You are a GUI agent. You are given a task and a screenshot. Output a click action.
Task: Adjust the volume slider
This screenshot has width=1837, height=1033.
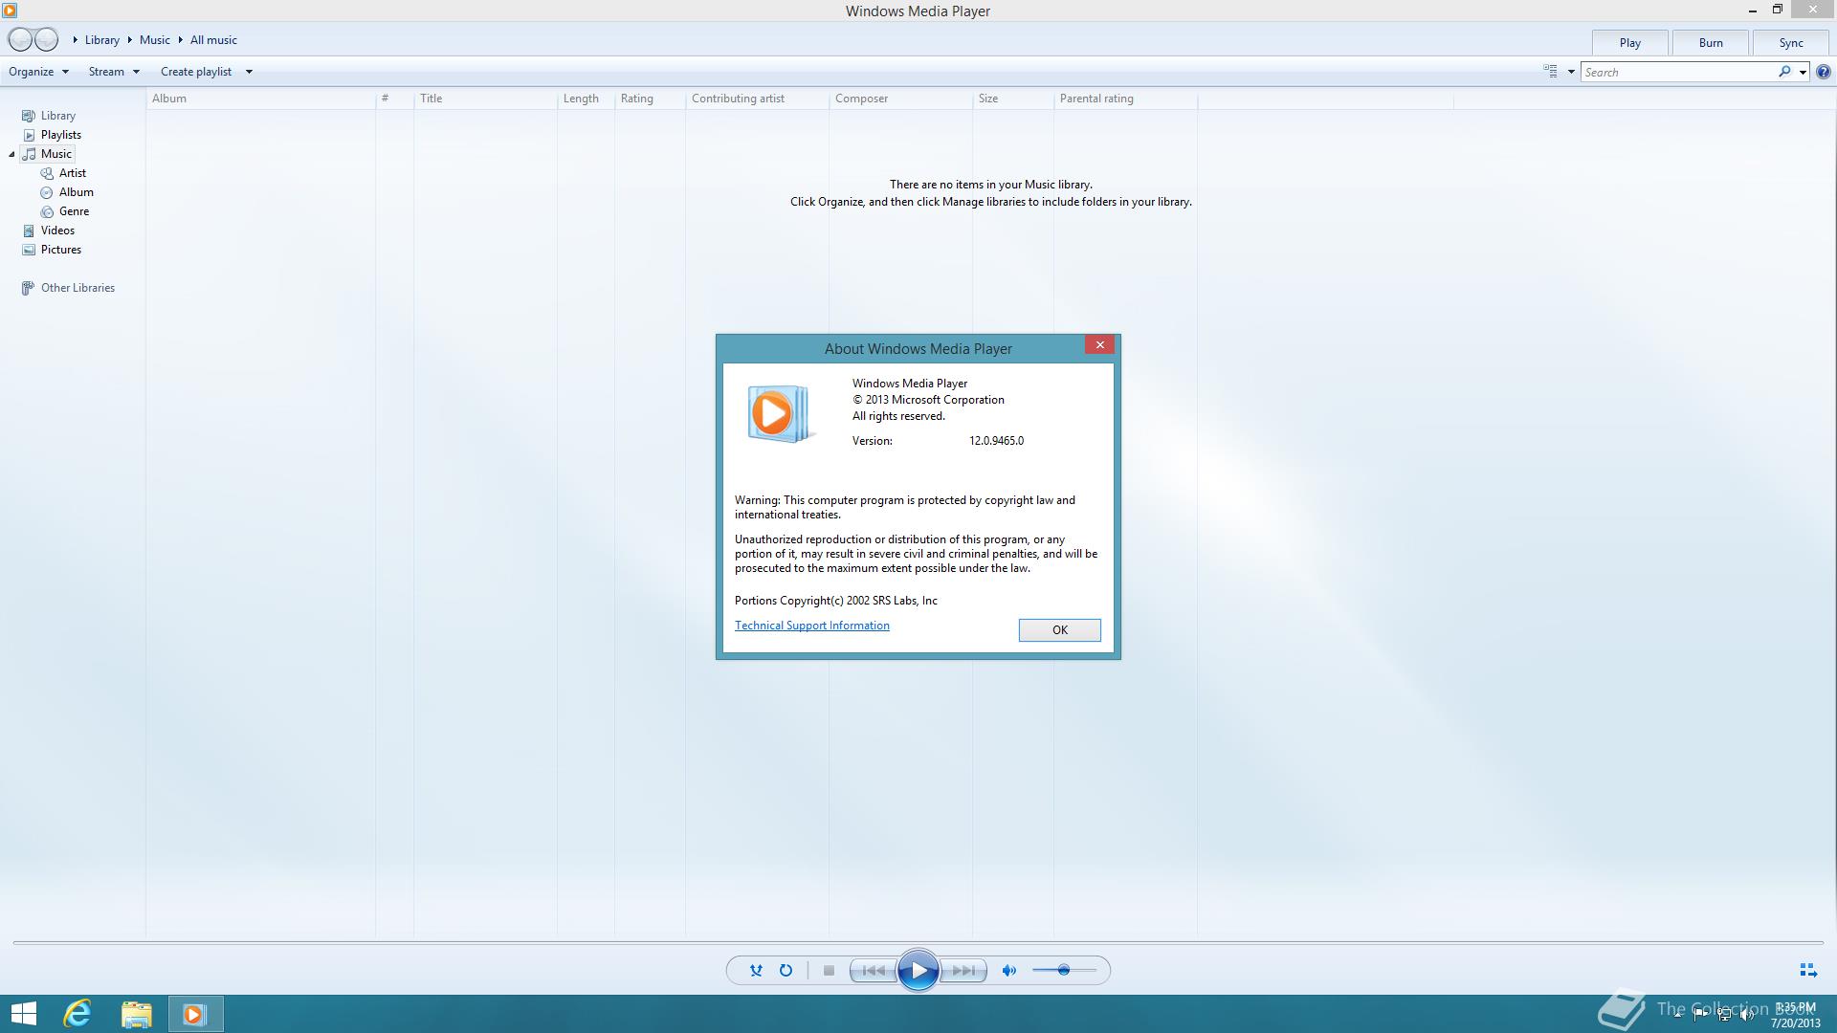click(1064, 970)
